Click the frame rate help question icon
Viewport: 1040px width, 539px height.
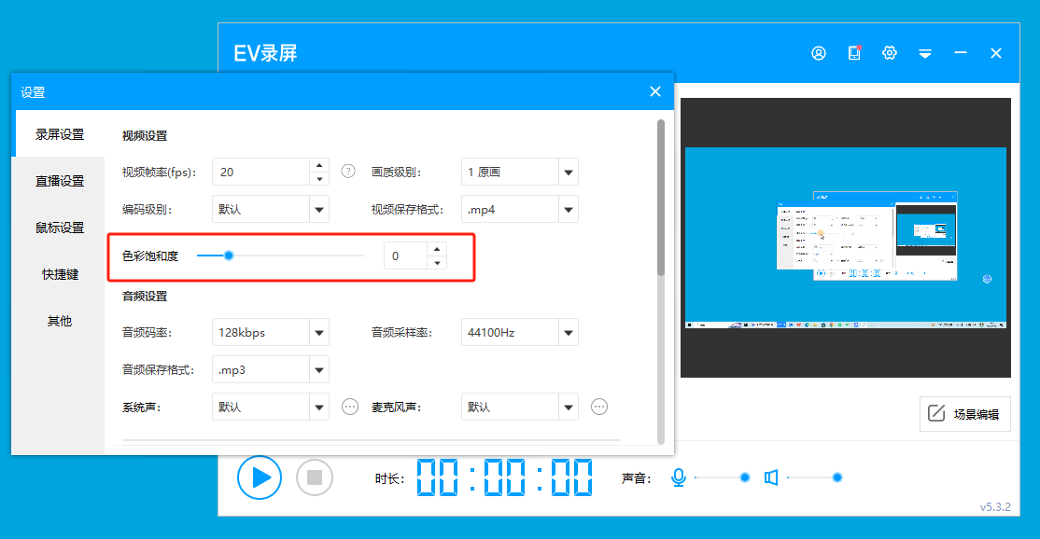coord(348,172)
